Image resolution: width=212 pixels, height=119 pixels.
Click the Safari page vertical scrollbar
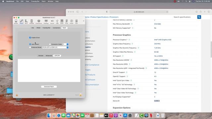click(x=211, y=49)
